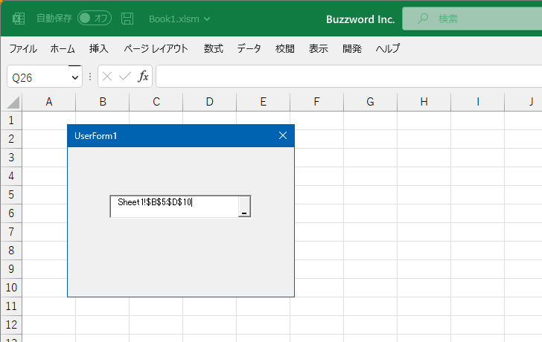
Task: Select row 12 header
Action: click(11, 325)
